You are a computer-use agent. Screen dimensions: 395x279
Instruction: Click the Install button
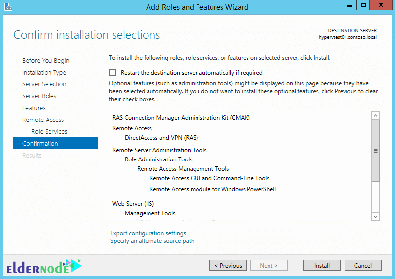click(x=322, y=266)
